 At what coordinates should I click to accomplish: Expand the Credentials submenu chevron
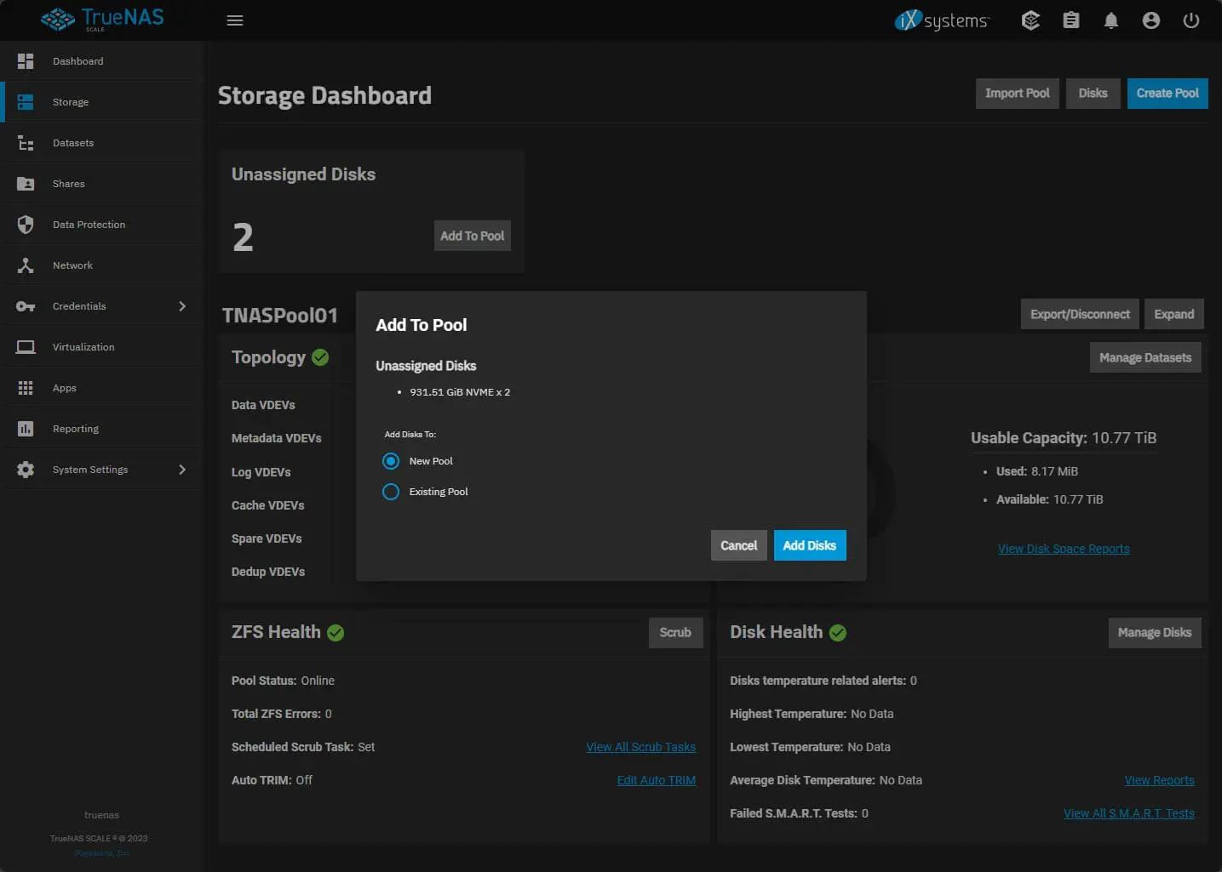pos(182,306)
